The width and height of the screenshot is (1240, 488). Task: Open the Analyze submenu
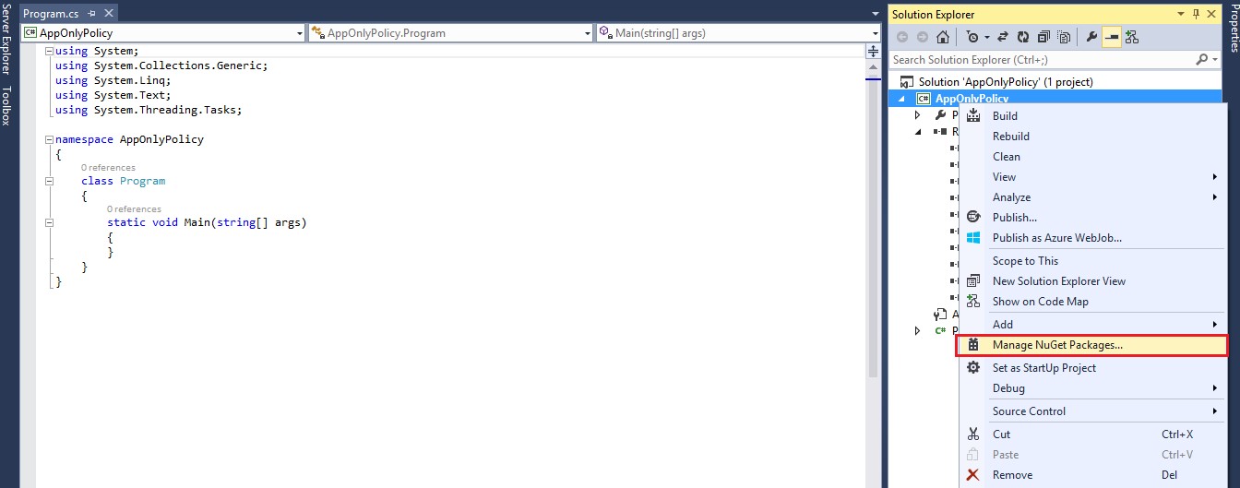coord(1092,197)
